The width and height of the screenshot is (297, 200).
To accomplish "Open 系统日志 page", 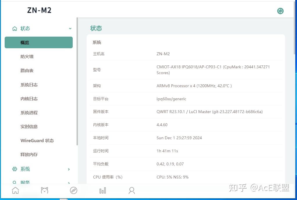I will click(x=29, y=85).
